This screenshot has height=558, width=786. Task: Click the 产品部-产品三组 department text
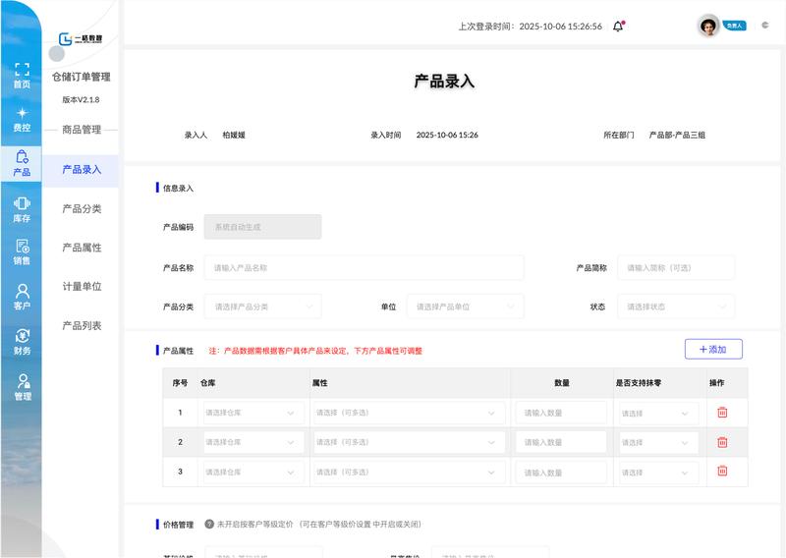click(677, 135)
